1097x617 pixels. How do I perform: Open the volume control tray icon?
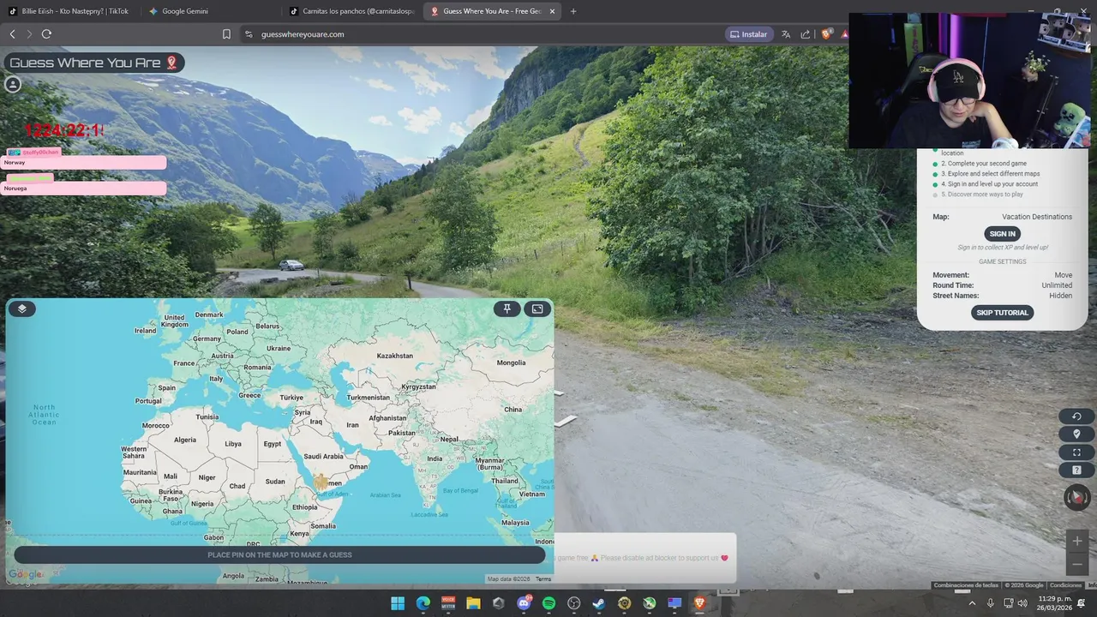pos(1022,603)
